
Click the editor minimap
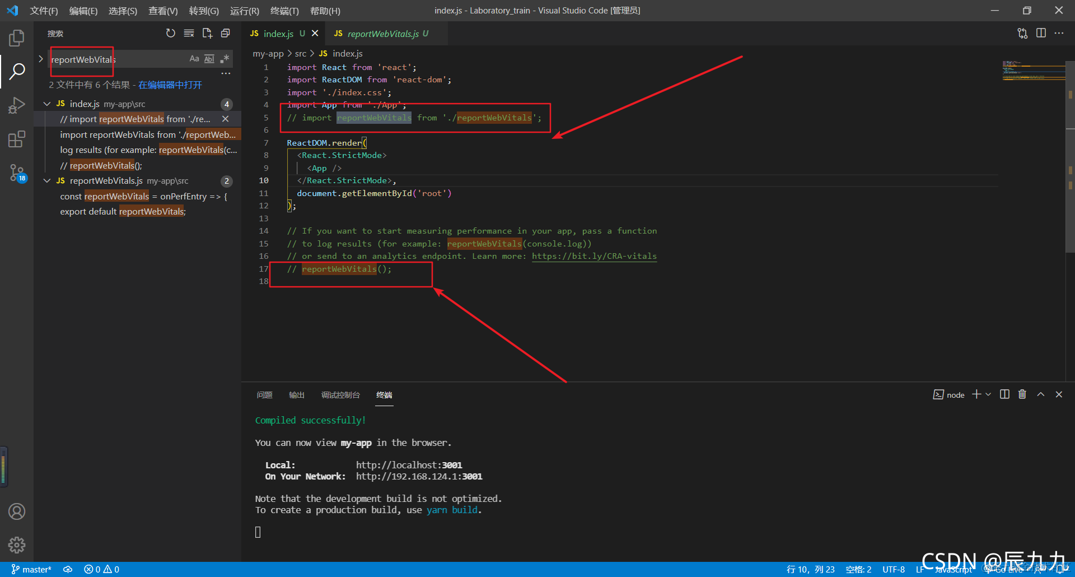click(1034, 71)
